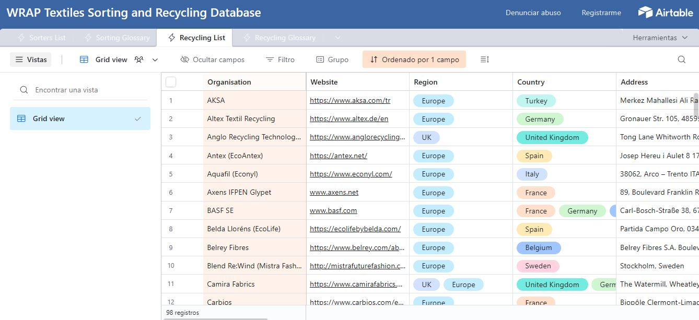
Task: Expand the additional tabs chevron
Action: [337, 38]
